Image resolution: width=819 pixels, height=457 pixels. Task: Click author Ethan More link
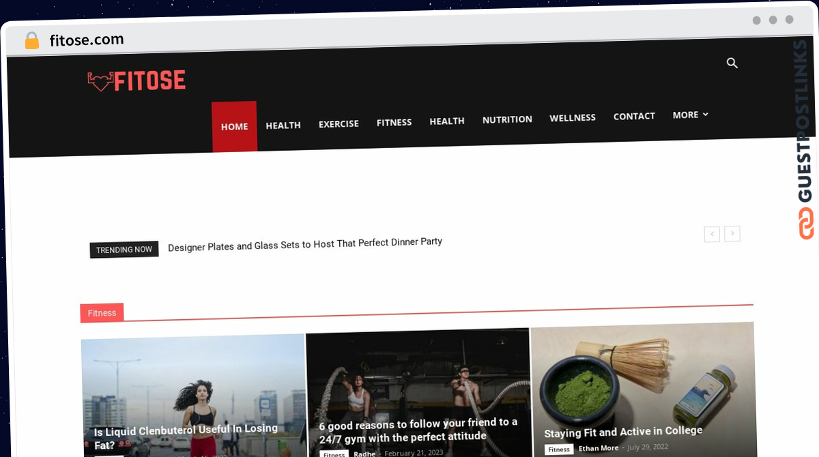point(599,448)
